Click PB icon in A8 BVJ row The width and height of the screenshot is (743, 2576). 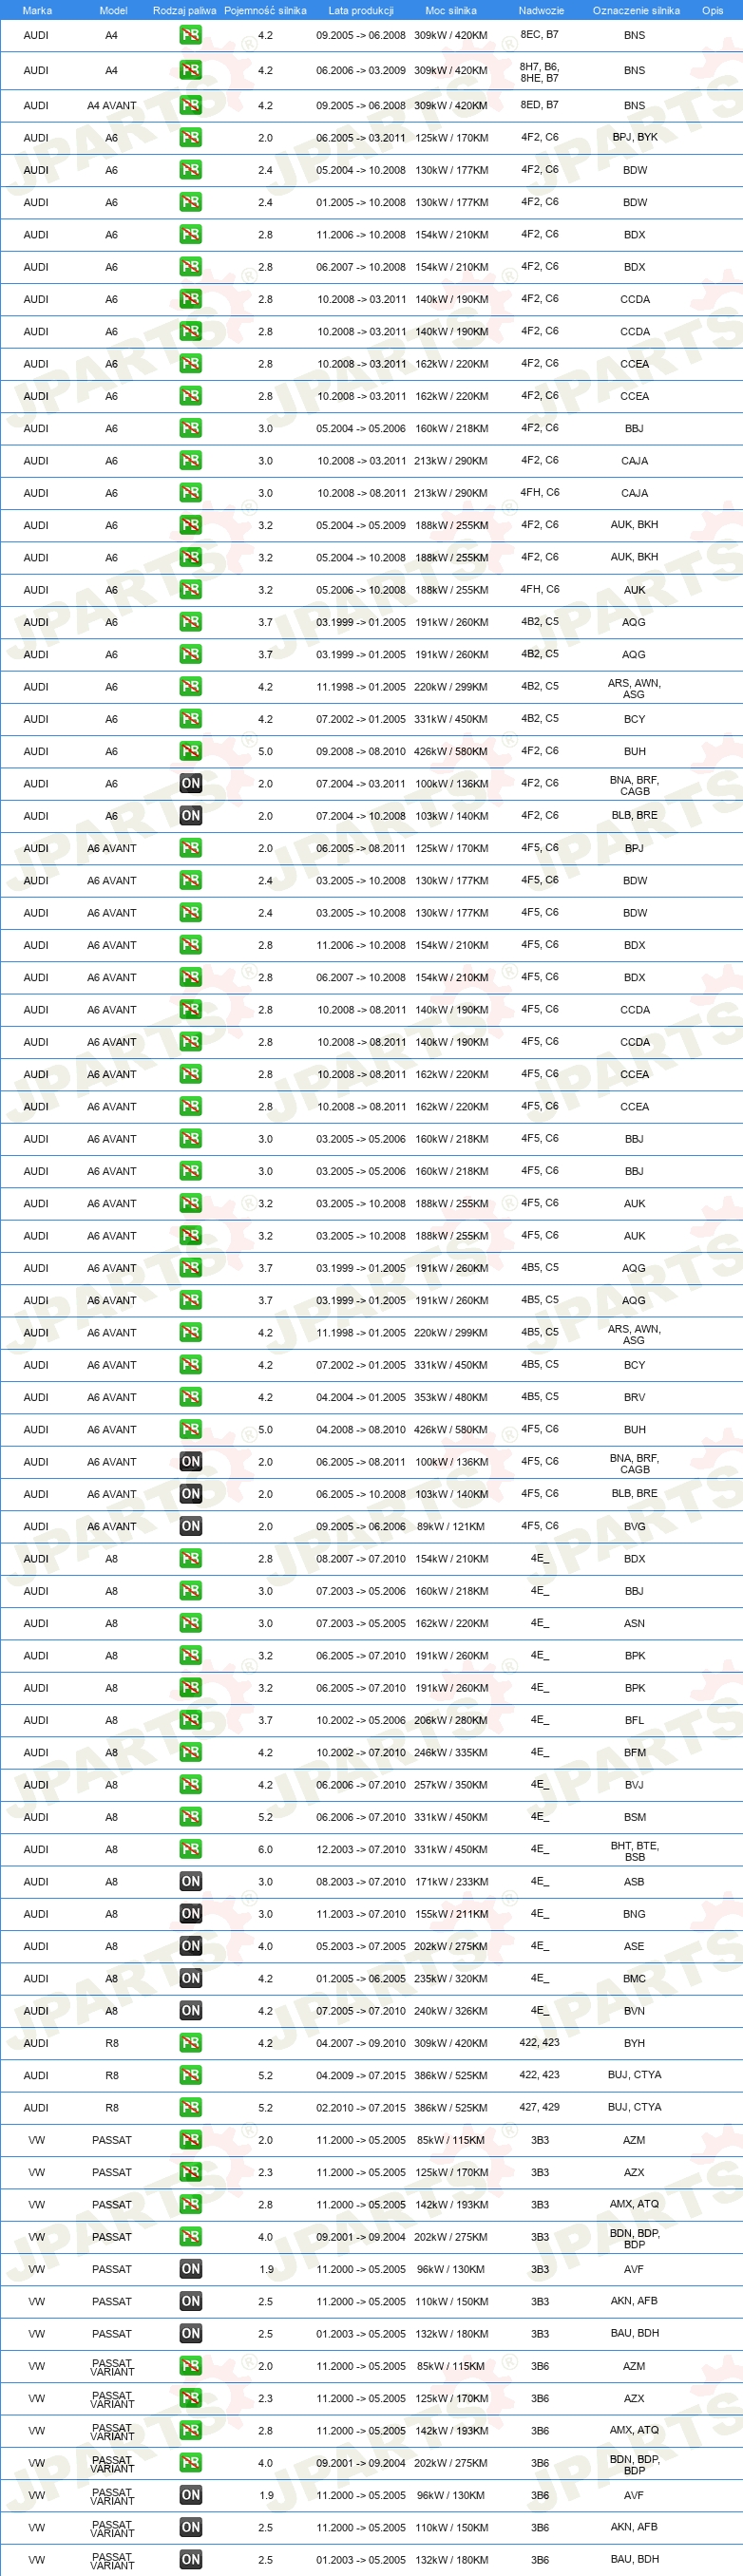[x=190, y=1785]
